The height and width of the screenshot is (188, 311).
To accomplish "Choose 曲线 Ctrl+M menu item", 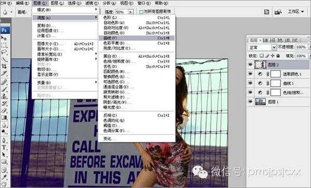I will coord(136,38).
